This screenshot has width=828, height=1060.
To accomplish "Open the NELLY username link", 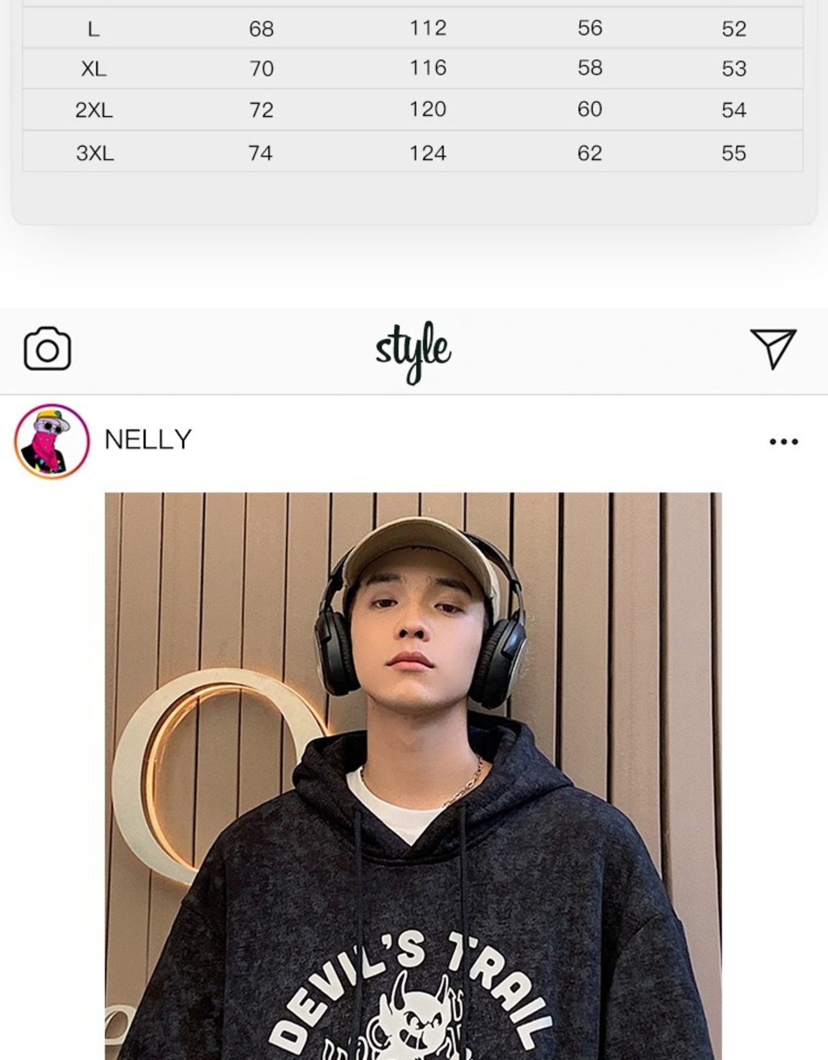I will (148, 440).
